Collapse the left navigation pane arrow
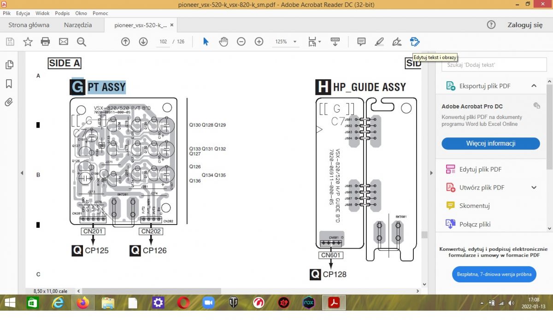 pos(22,173)
